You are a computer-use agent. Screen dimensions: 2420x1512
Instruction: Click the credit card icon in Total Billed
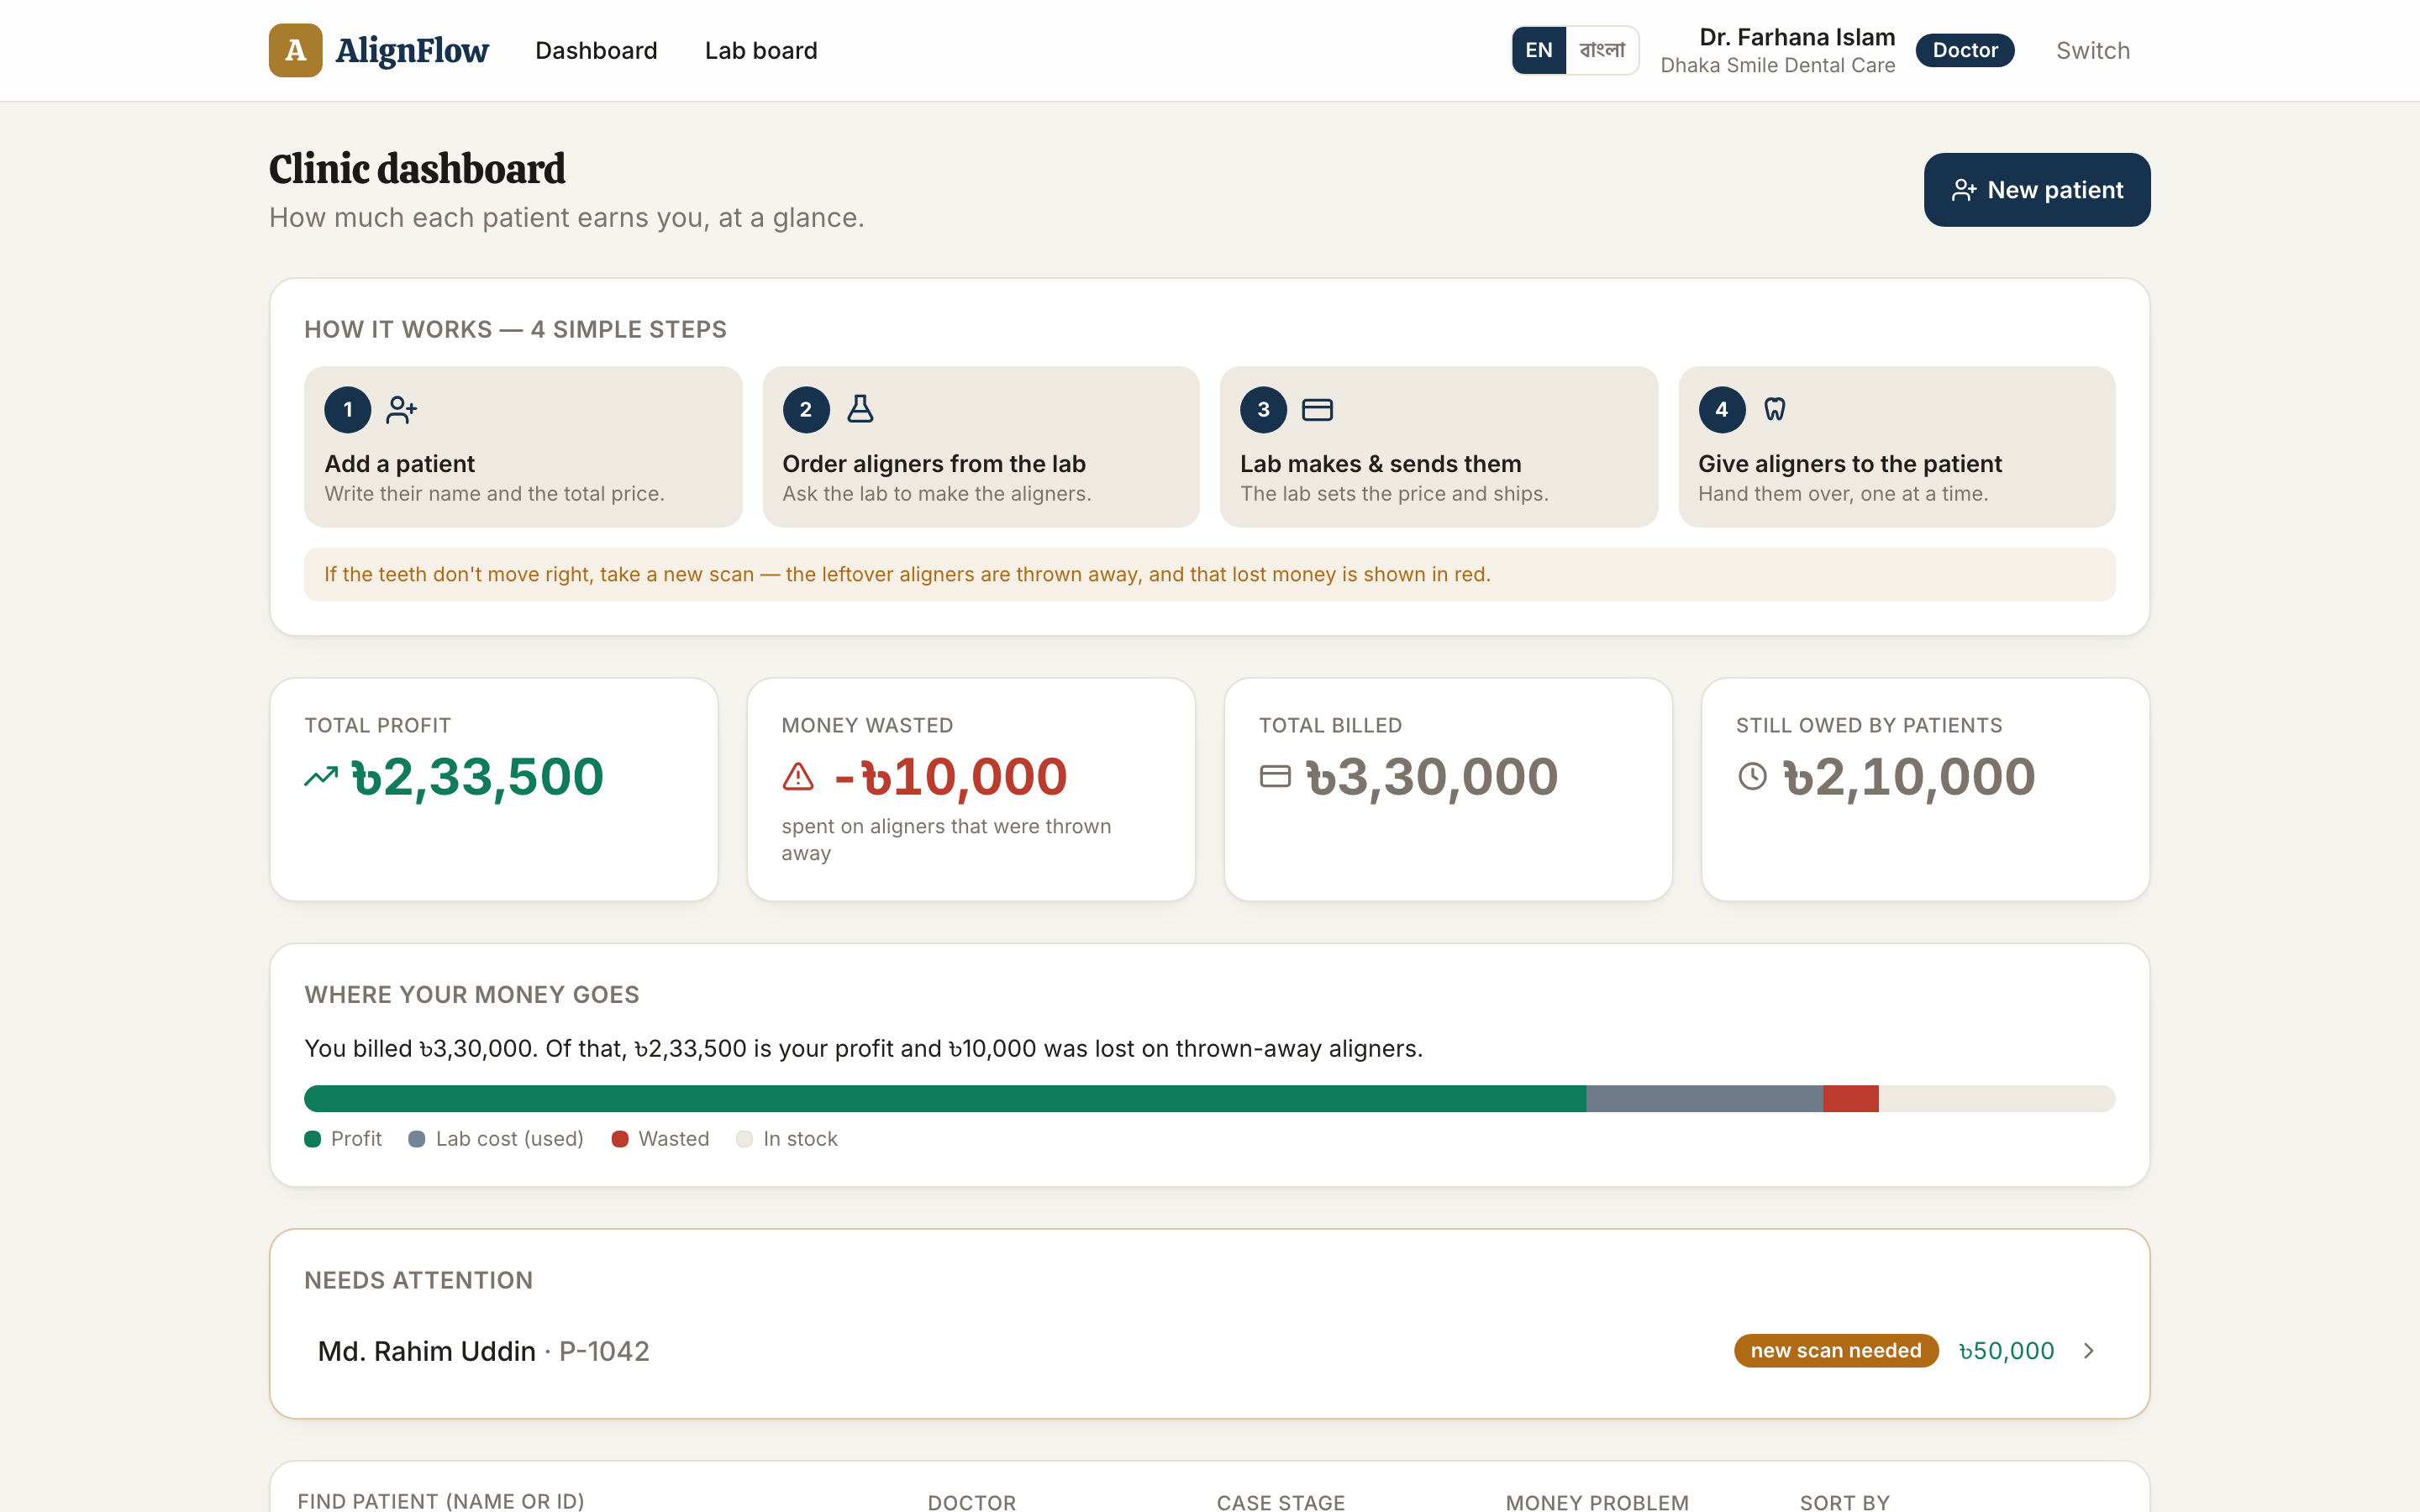tap(1275, 777)
